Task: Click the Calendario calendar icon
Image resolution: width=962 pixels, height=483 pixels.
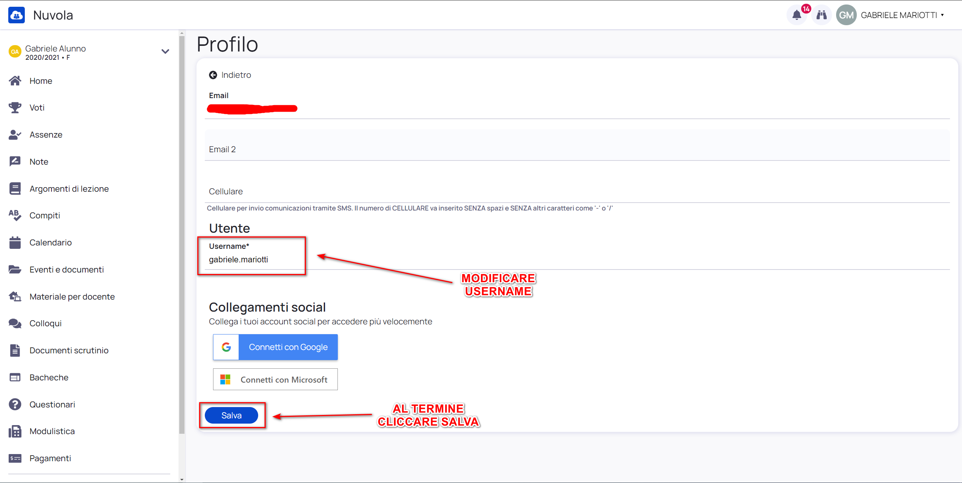Action: [15, 242]
